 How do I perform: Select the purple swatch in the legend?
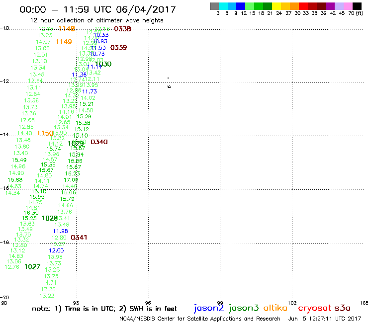(x=330, y=6)
